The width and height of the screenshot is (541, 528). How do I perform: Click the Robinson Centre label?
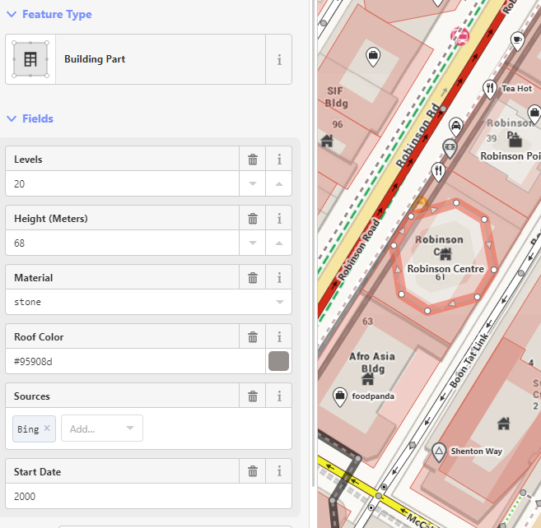tap(445, 269)
